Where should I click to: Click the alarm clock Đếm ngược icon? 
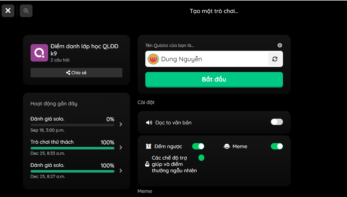tap(148, 146)
